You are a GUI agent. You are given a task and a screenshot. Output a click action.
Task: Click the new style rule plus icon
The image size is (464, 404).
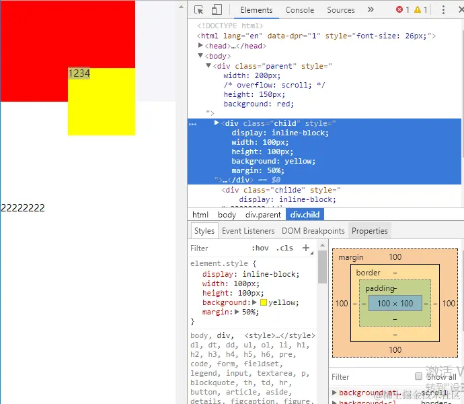pyautogui.click(x=306, y=248)
